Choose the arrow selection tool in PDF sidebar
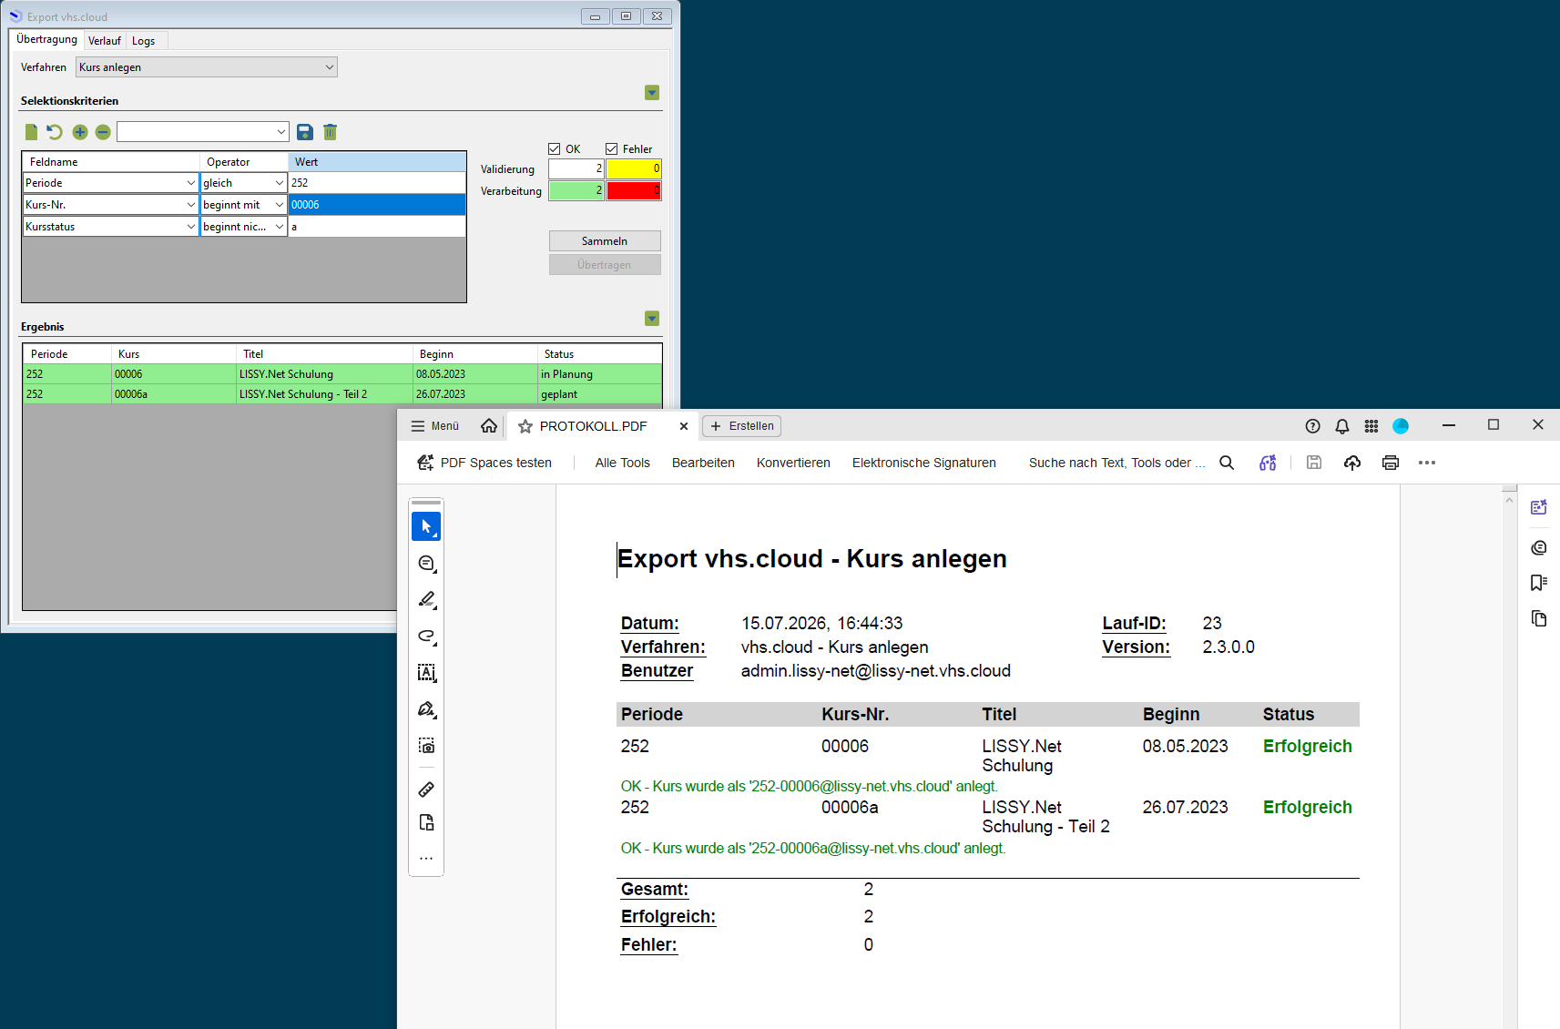The image size is (1560, 1029). click(426, 526)
